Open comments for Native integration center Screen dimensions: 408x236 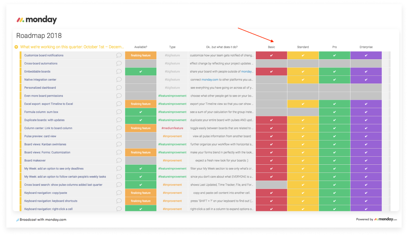(x=119, y=80)
